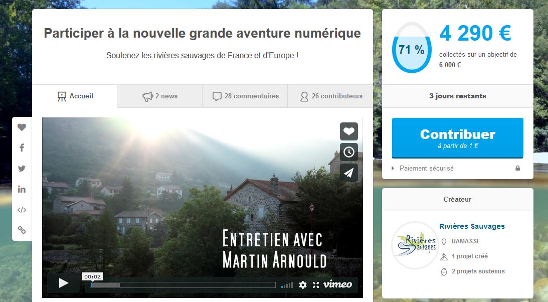The width and height of the screenshot is (548, 302).
Task: Open the 28 commentaires tab
Action: tap(245, 96)
